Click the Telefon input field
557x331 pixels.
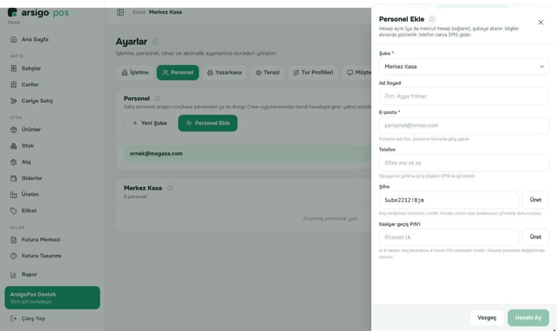pos(464,163)
